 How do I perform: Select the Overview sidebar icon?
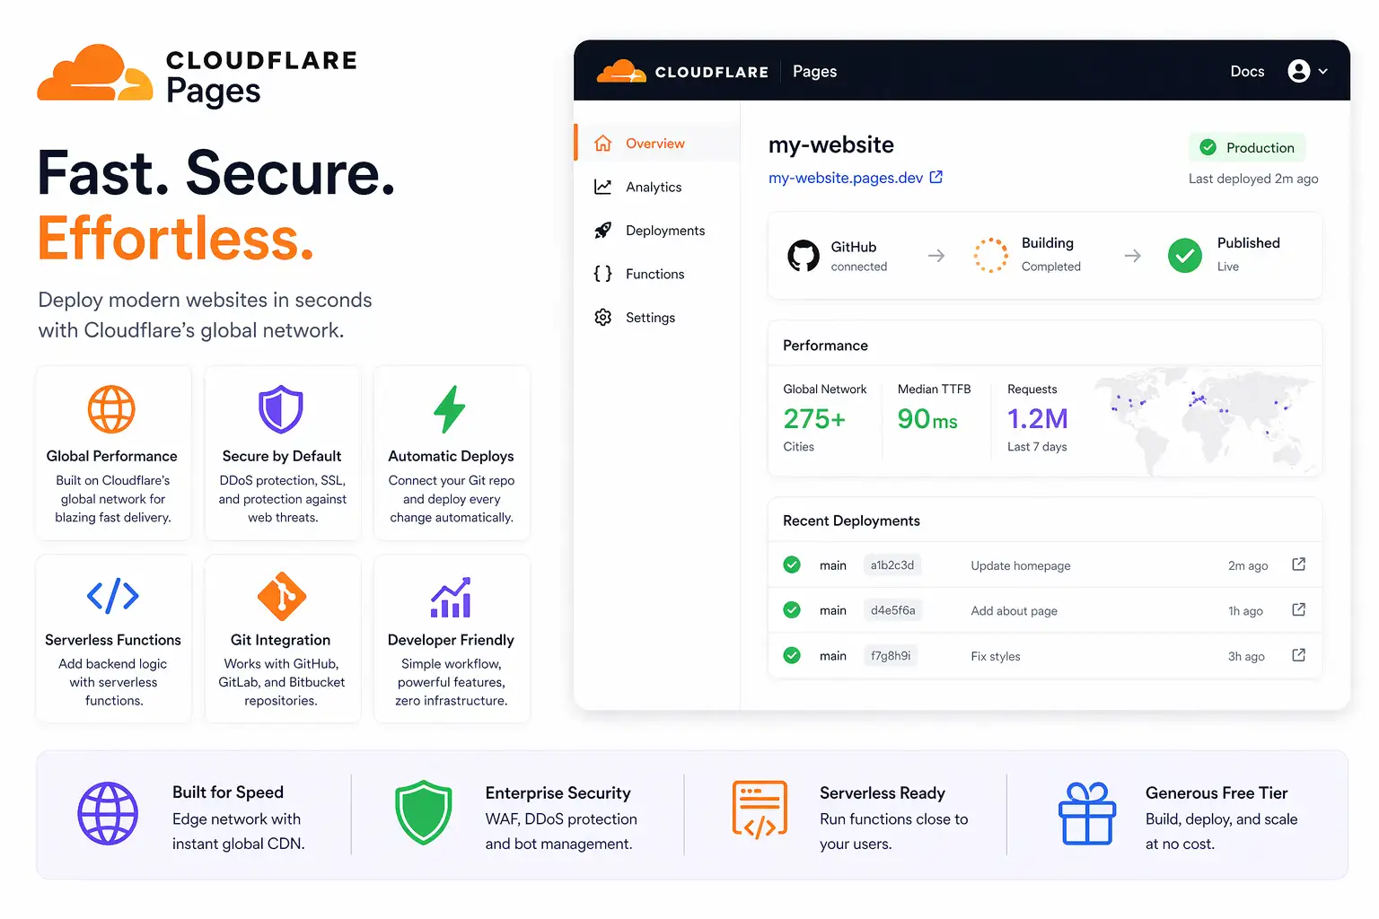602,143
